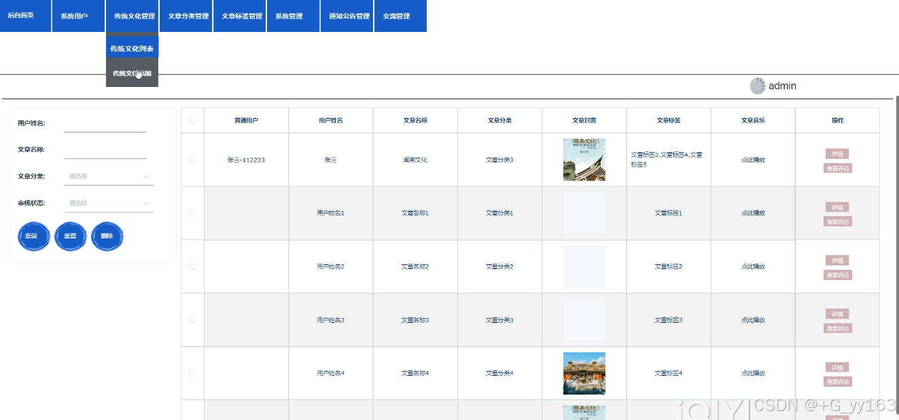Click the round 删除 delete button
This screenshot has width=899, height=420.
pyautogui.click(x=107, y=237)
